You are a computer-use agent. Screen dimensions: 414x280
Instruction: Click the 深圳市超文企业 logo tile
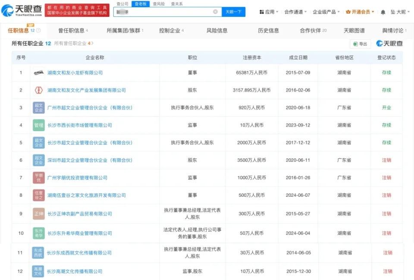pos(39,160)
